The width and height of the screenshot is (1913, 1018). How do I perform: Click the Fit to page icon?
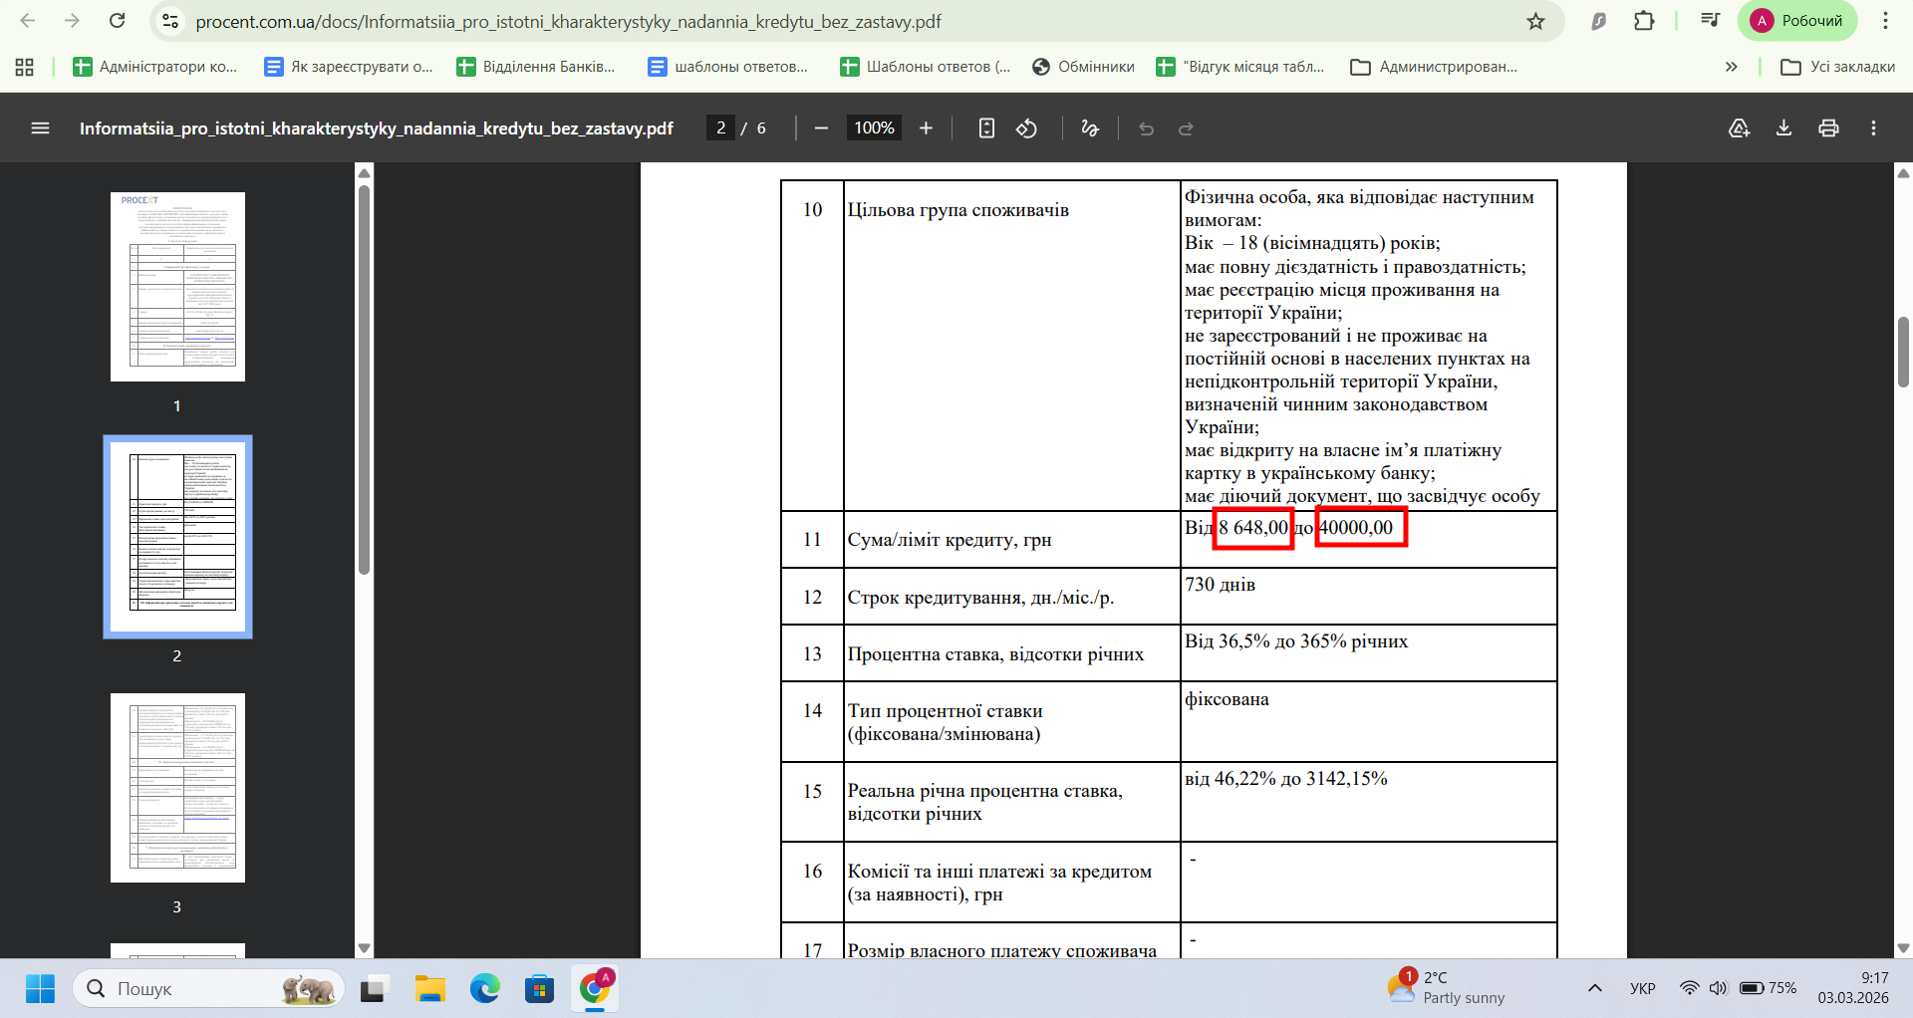(986, 128)
